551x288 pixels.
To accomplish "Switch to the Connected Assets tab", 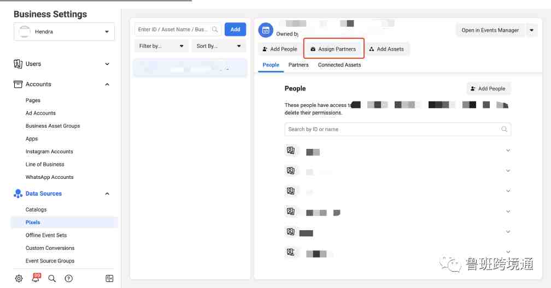I will coord(339,65).
